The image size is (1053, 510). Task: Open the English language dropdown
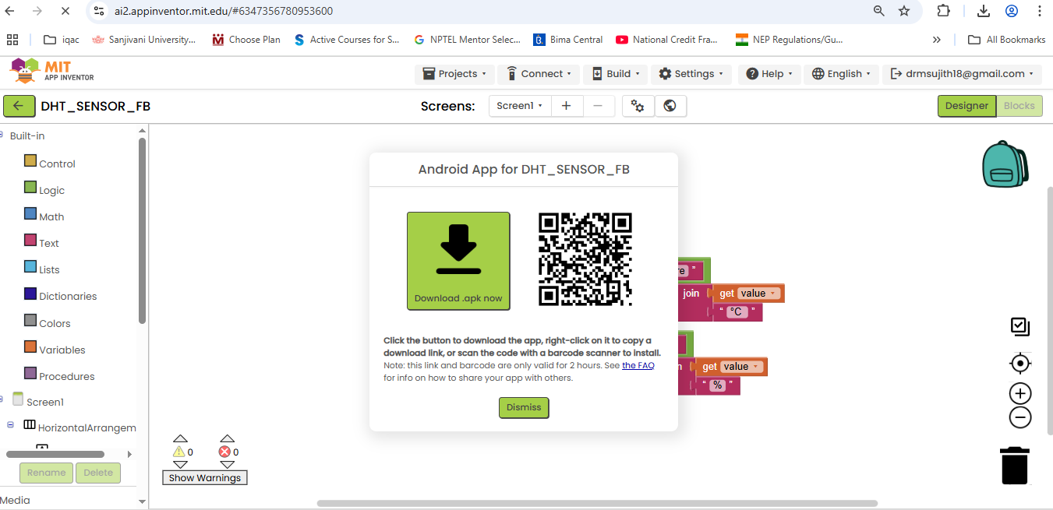click(x=842, y=74)
